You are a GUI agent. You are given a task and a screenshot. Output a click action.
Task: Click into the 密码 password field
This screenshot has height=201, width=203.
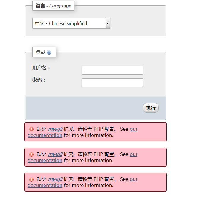pos(112,83)
